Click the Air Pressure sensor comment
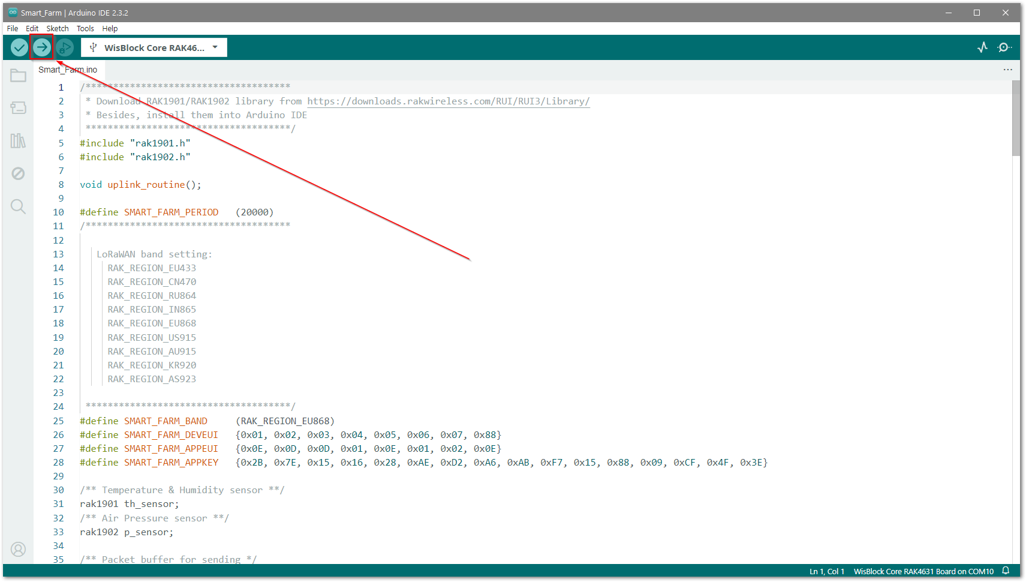The width and height of the screenshot is (1026, 582). [x=154, y=518]
